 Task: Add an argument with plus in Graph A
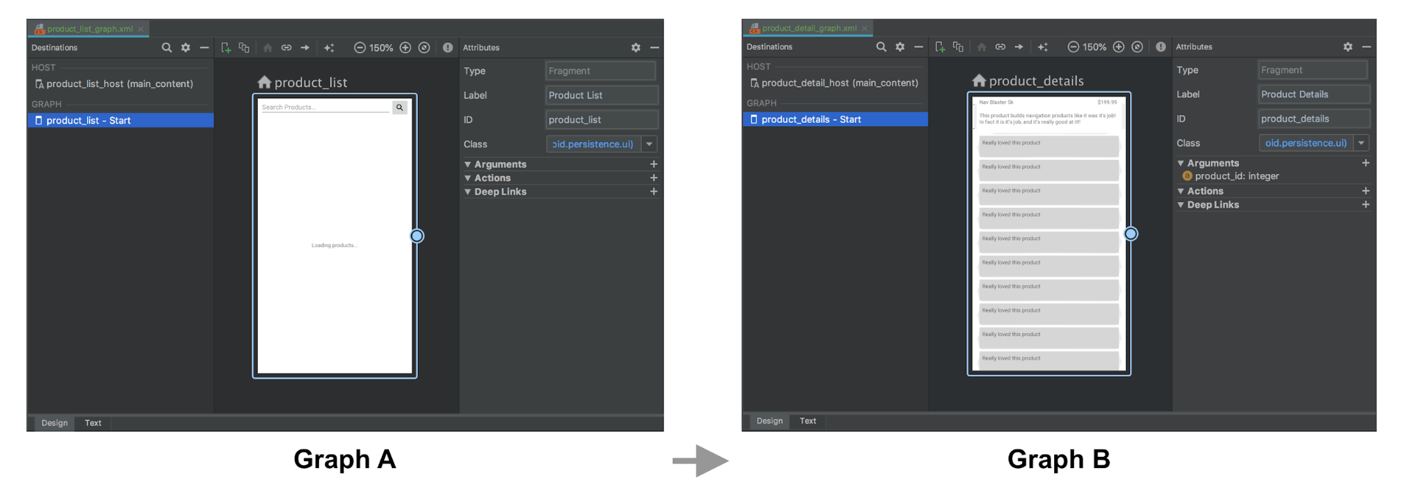tap(653, 164)
